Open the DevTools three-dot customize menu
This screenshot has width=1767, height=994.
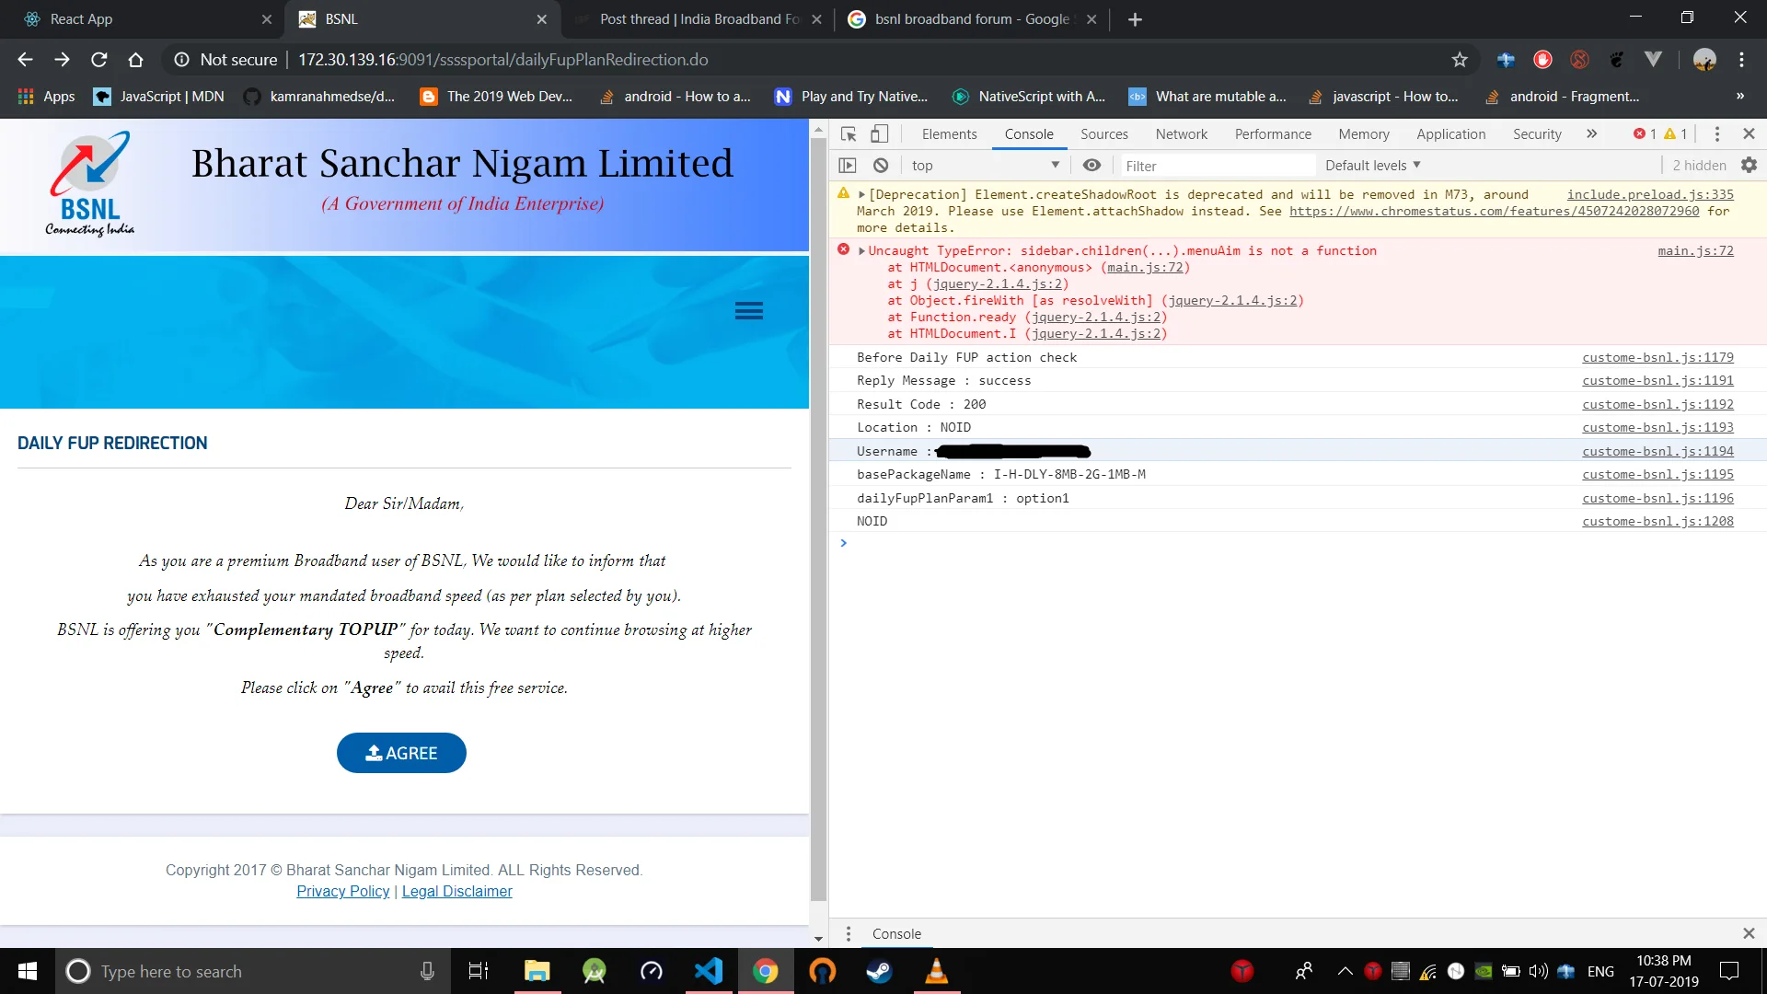1716,134
